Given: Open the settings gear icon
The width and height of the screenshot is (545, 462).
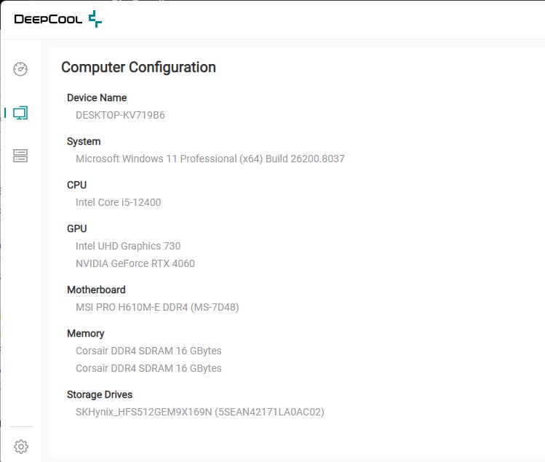Looking at the screenshot, I should click(21, 446).
